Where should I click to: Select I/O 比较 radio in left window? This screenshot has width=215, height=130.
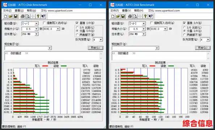(77, 28)
